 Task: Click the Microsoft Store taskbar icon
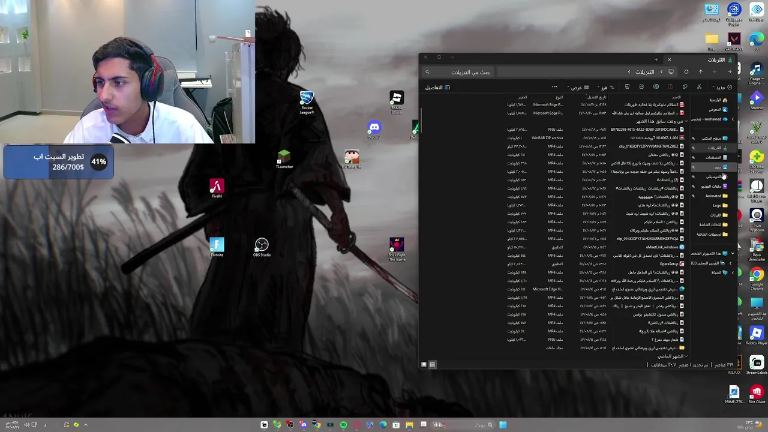[396, 425]
